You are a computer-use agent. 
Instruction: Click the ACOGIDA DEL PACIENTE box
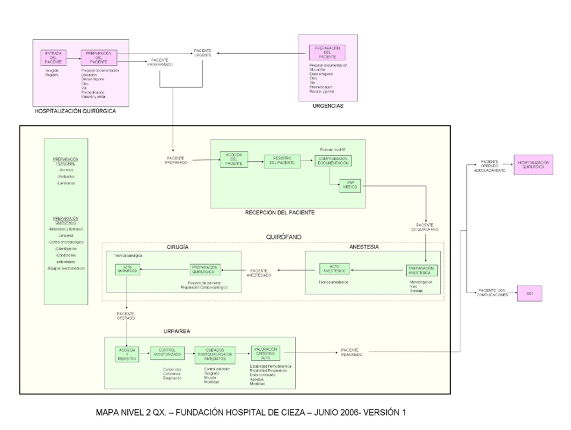click(x=234, y=160)
